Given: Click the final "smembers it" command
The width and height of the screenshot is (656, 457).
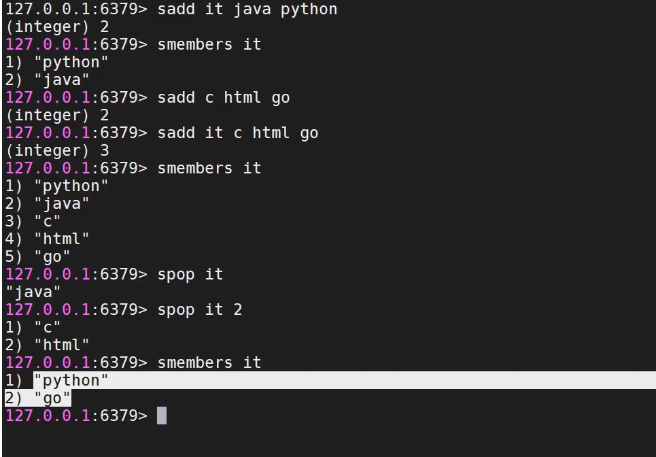Looking at the screenshot, I should click(209, 362).
